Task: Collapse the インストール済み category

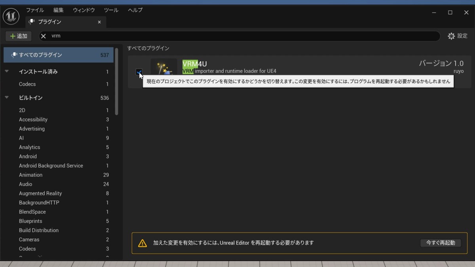Action: click(7, 72)
